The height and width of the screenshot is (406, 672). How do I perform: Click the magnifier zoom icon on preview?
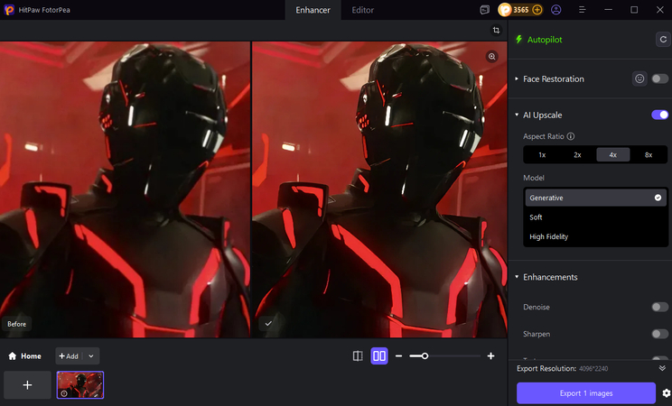(x=492, y=57)
